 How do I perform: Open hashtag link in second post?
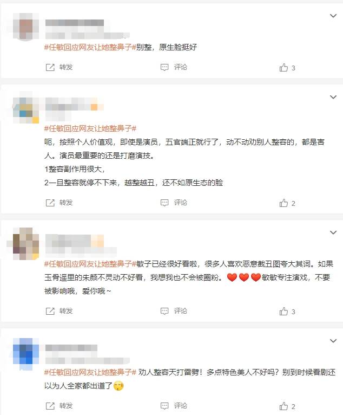(x=90, y=128)
